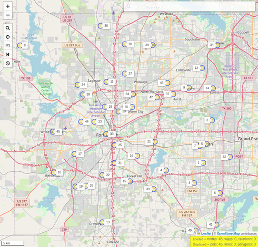Viewport: 258px width, 247px height.
Task: Zoom in with the plus button
Action: tap(8, 6)
